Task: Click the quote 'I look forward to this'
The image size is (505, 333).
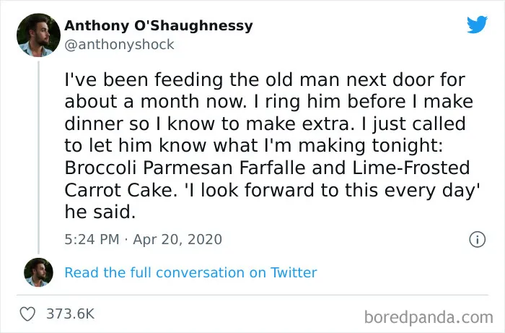Action: point(278,190)
